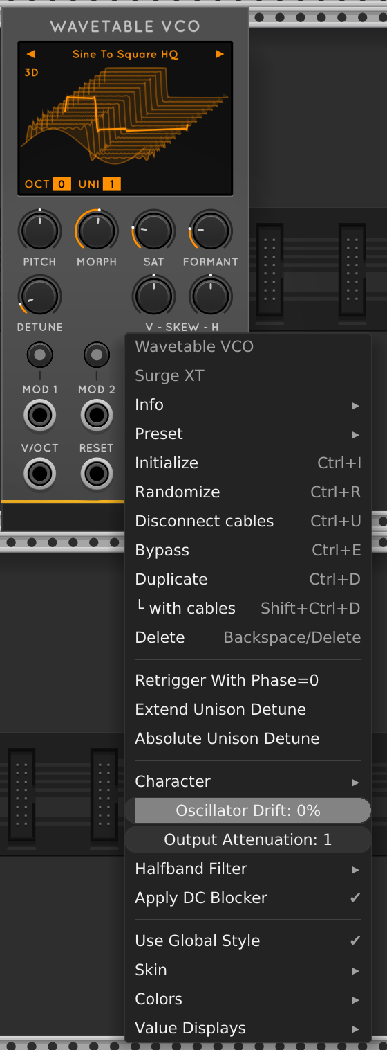This screenshot has width=387, height=1050.
Task: Click the MORPH knob
Action: (x=97, y=231)
